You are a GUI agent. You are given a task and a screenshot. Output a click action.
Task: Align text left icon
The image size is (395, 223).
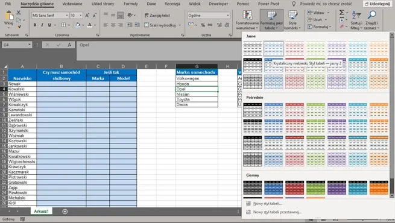[x=106, y=25]
